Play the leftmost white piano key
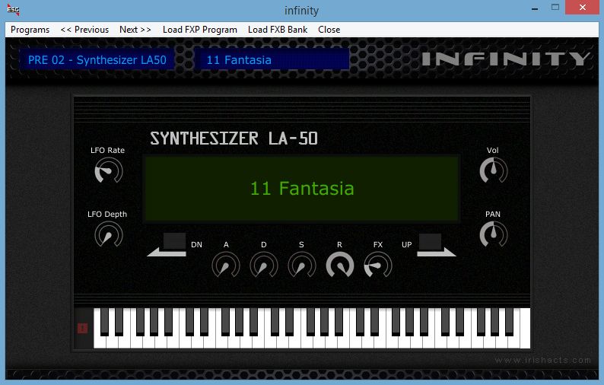Screen dimensions: 604x385 (x=100, y=341)
